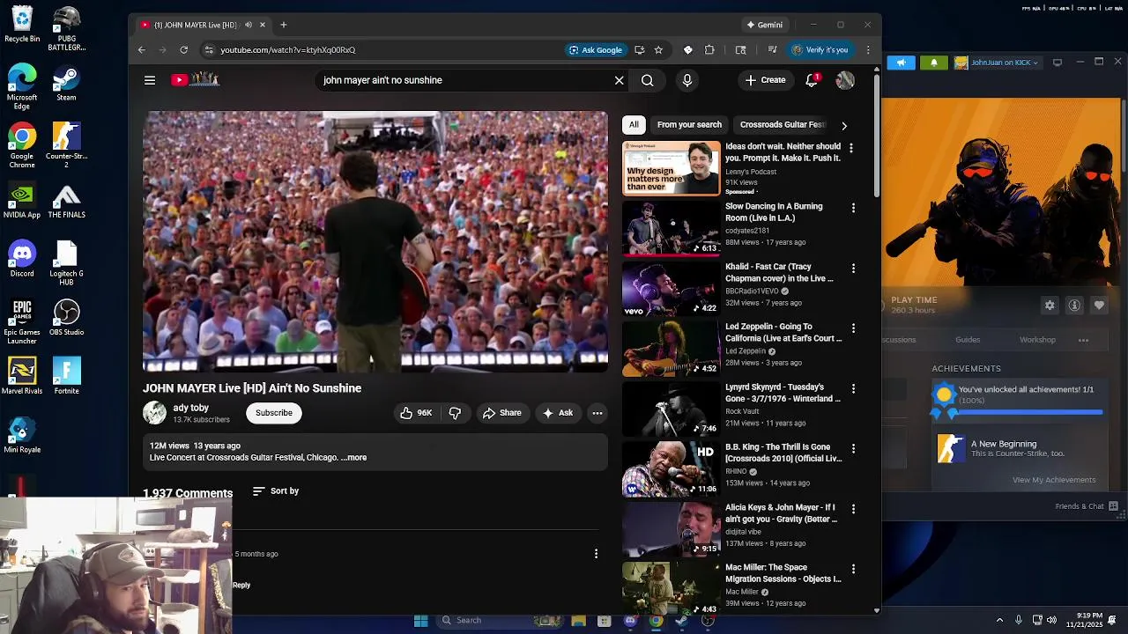Share the Ain't No Sunshine video
This screenshot has height=634, width=1128.
coord(501,413)
